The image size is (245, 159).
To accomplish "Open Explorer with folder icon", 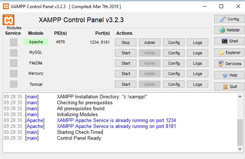I will click(229, 53).
